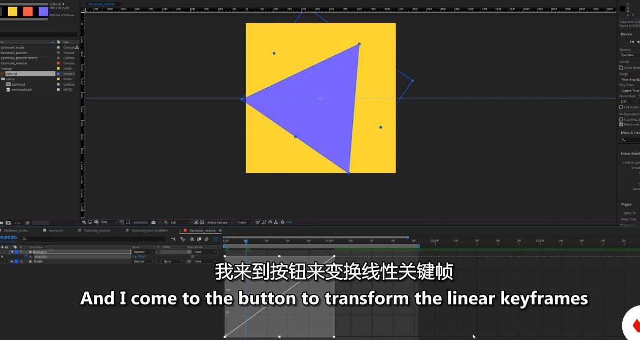
Task: Click the black color swatch in Info panel
Action: (622, 8)
